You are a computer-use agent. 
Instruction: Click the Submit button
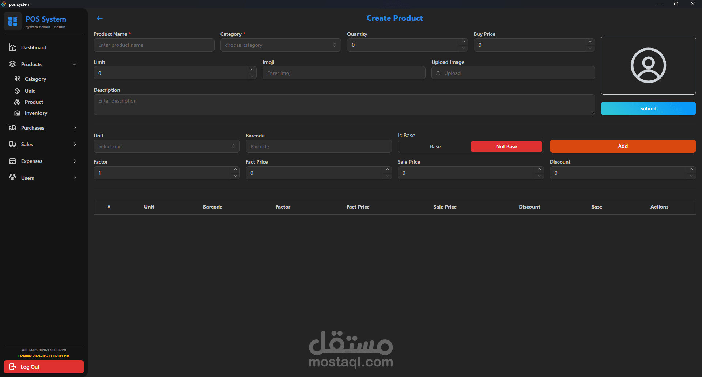(x=648, y=108)
